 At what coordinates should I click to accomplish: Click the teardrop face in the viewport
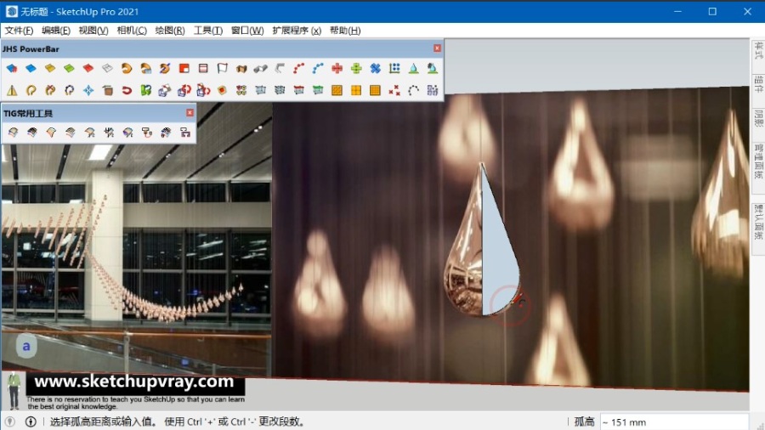point(499,258)
